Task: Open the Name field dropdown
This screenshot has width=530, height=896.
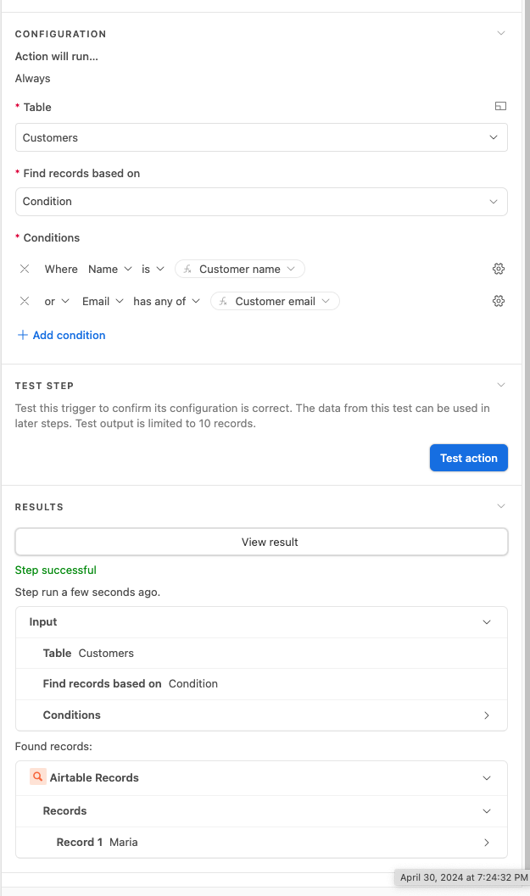Action: tap(109, 270)
